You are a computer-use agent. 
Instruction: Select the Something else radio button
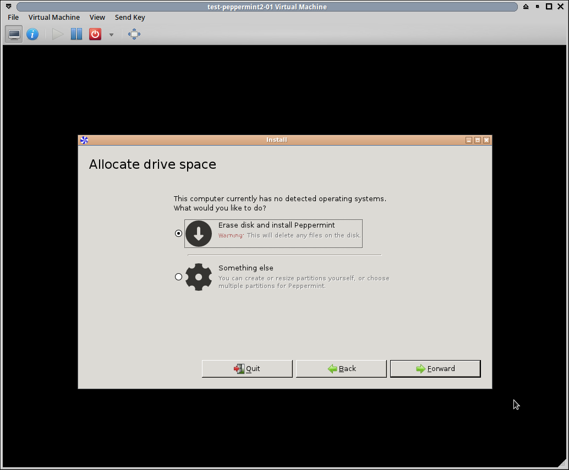click(x=178, y=277)
